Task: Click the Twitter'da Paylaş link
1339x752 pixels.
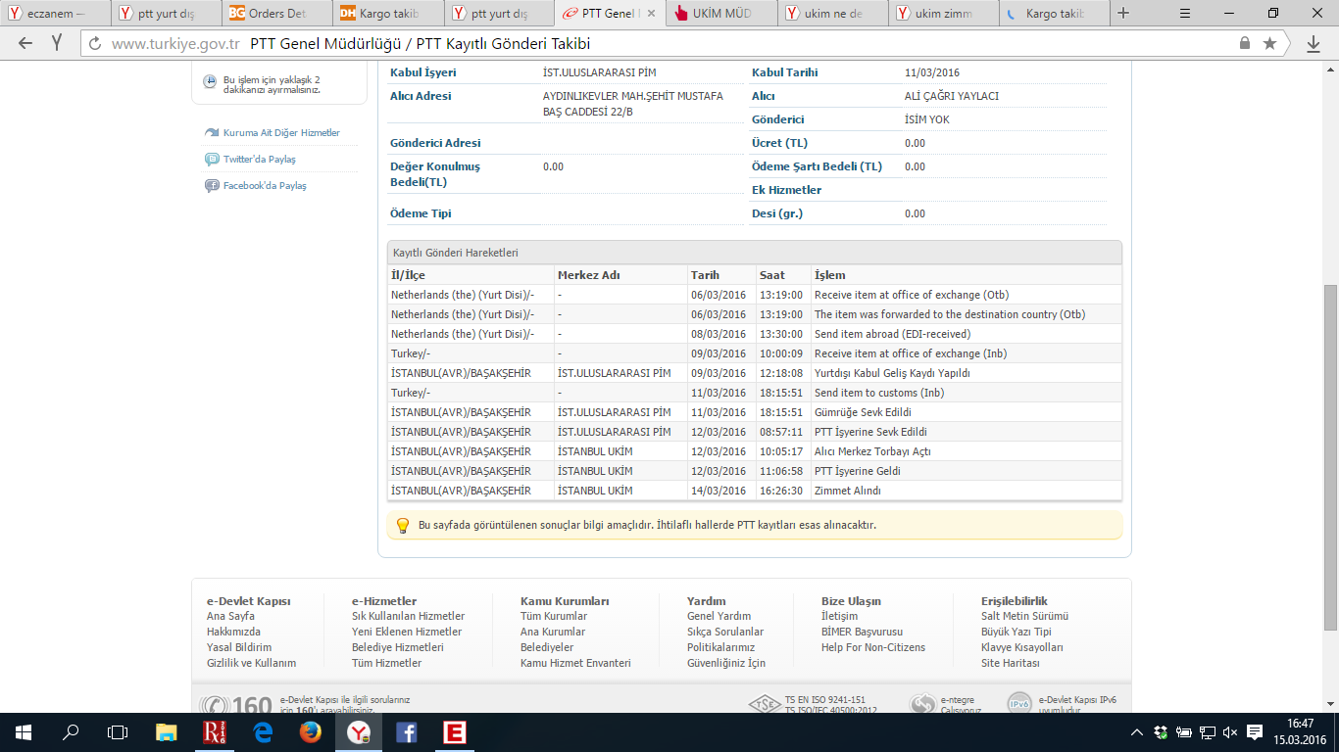Action: point(259,160)
